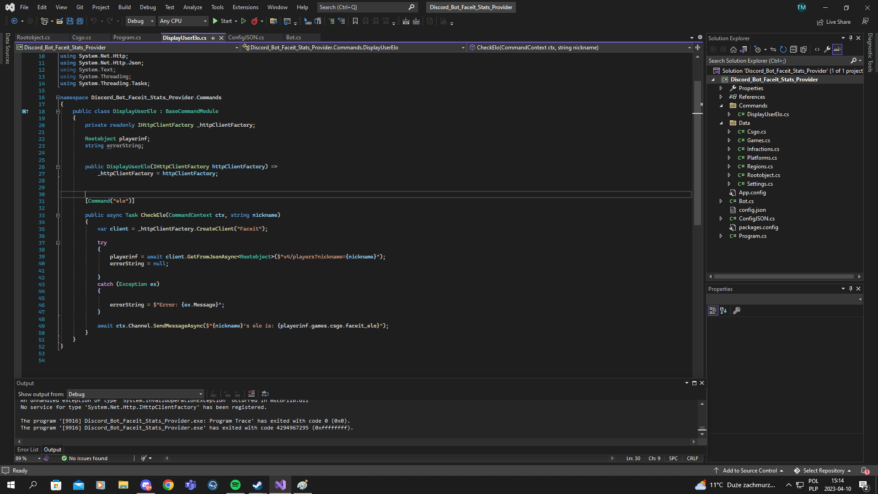Switch Properties panel to alphabetical sorting
Screen dimensions: 878x494
(x=723, y=311)
